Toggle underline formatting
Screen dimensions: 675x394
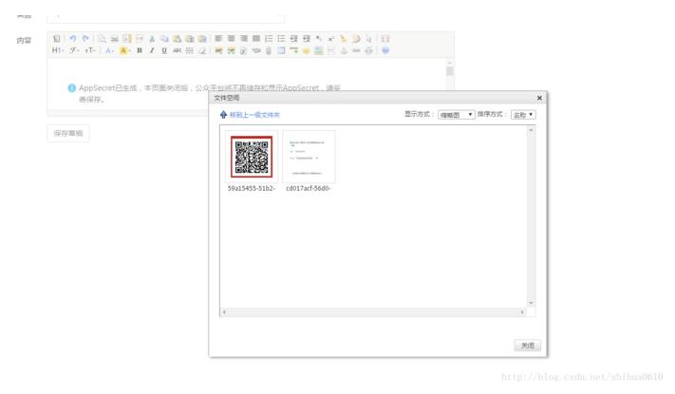click(164, 50)
